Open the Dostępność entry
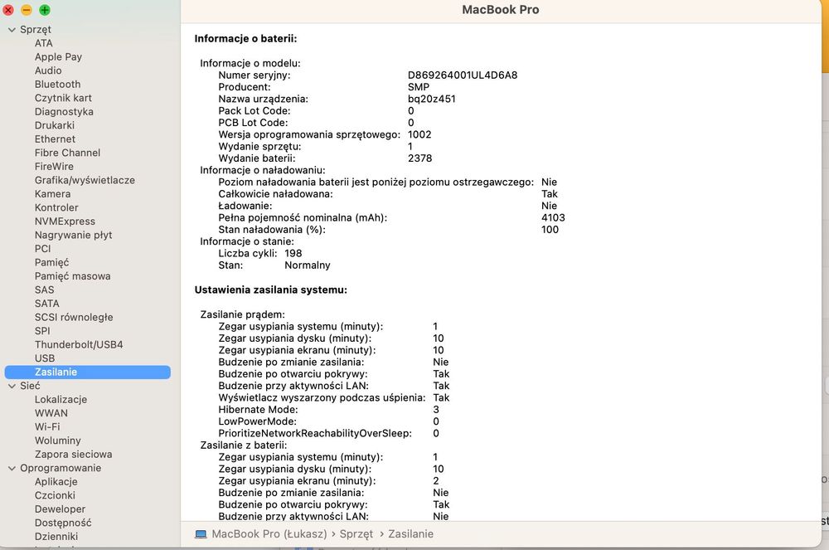Image resolution: width=829 pixels, height=550 pixels. click(63, 523)
